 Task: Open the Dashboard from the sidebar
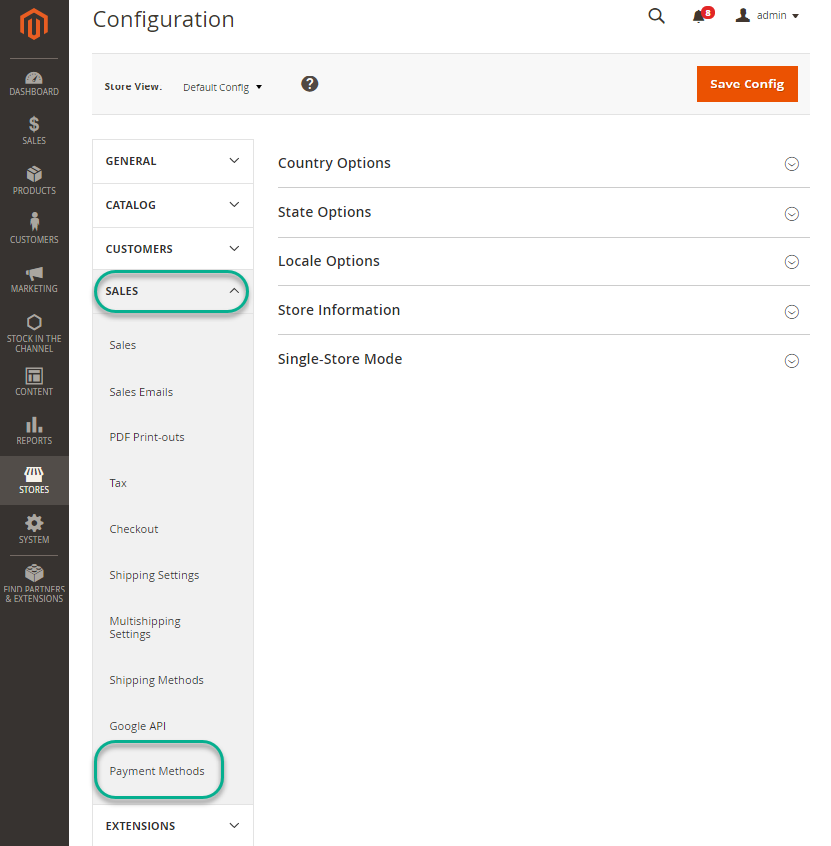pos(34,84)
